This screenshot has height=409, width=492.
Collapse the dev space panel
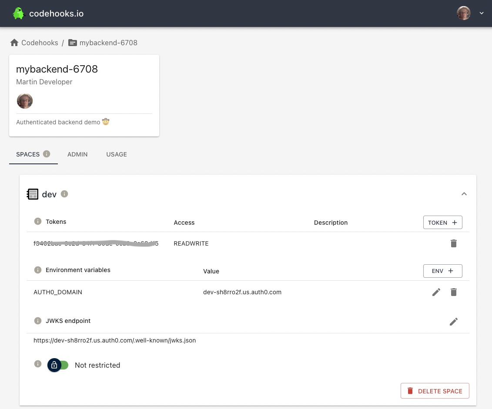pos(464,194)
